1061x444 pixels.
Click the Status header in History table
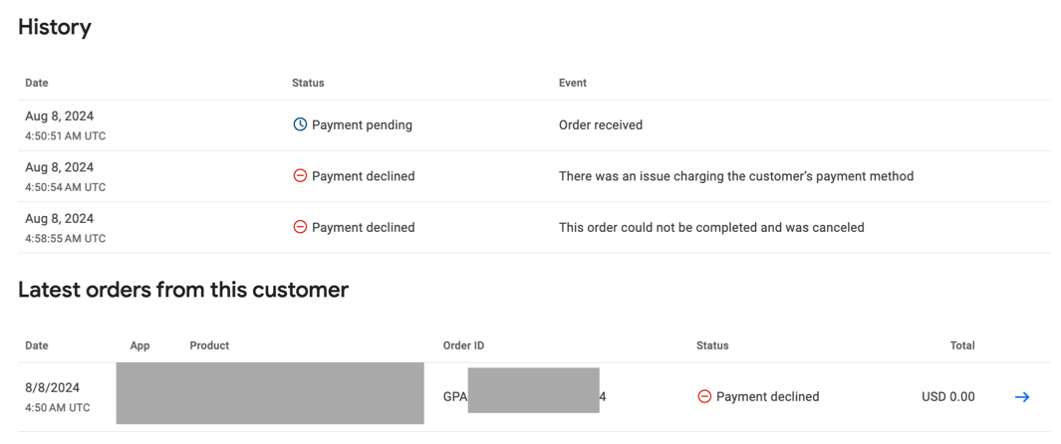coord(308,83)
